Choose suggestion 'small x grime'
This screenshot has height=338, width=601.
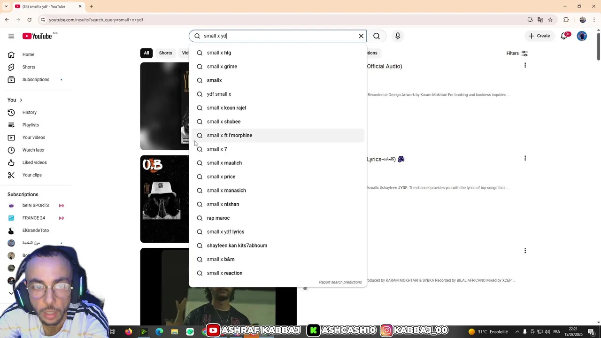click(x=278, y=67)
